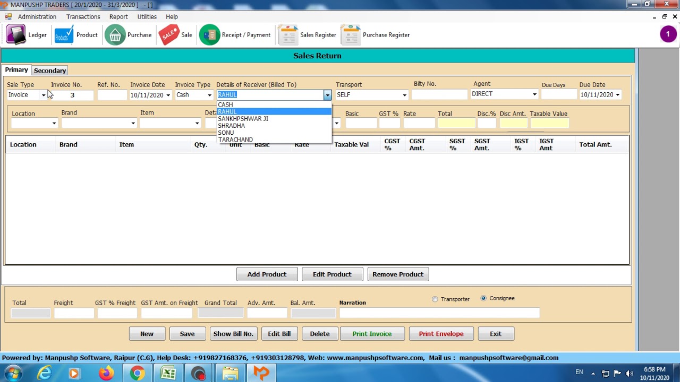Viewport: 680px width, 382px height.
Task: Collapse the Details of Receiver dropdown arrow
Action: [328, 95]
